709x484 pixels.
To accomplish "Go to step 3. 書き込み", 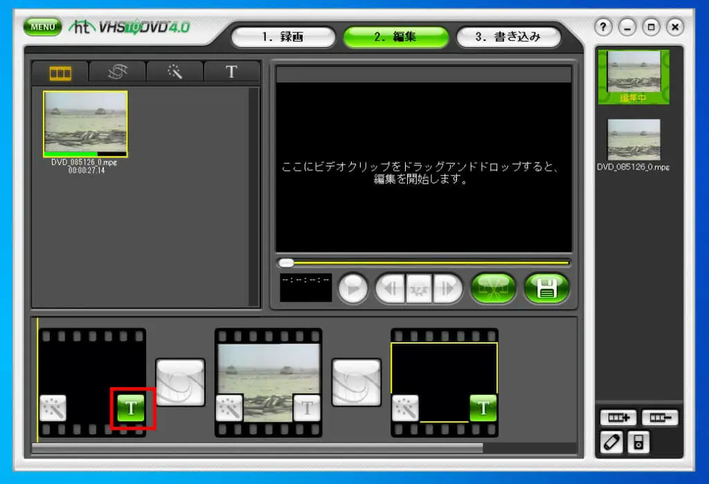I will point(508,37).
